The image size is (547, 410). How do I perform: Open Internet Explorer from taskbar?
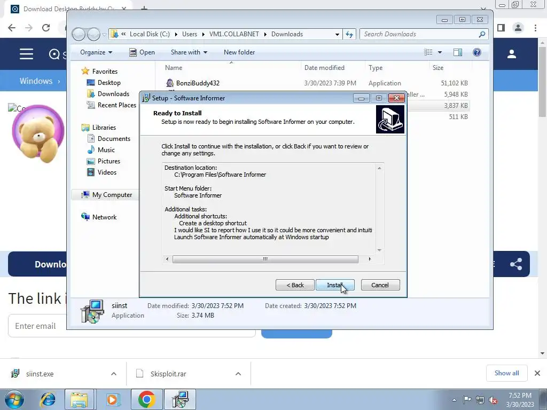pos(48,399)
